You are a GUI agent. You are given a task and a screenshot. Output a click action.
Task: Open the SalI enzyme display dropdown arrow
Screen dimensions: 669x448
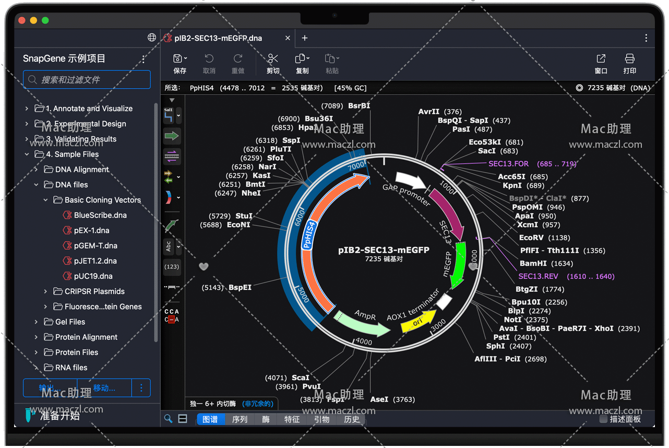point(179,115)
